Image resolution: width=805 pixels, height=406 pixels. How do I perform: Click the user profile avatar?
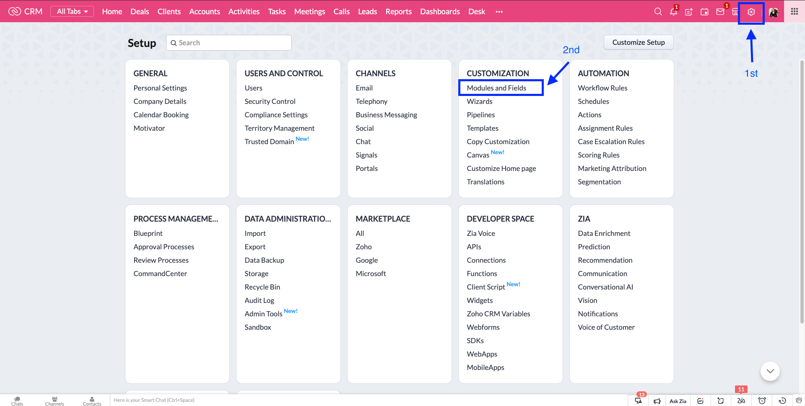pos(774,12)
